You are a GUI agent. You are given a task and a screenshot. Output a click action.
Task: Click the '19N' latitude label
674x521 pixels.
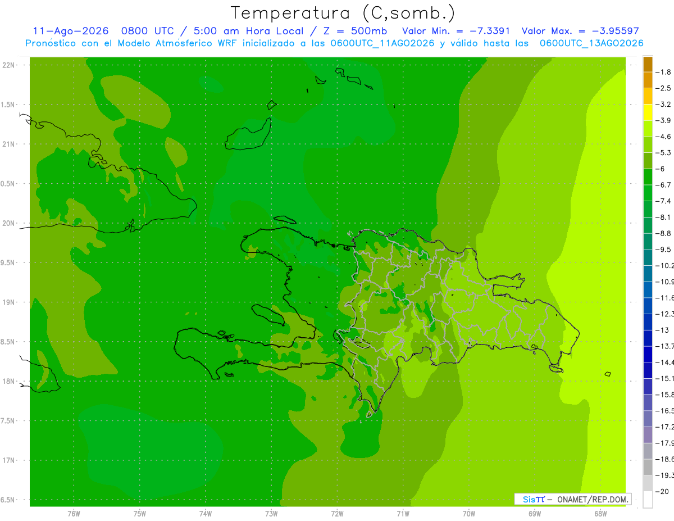[8, 302]
